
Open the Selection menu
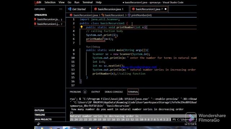pyautogui.click(x=50, y=3)
